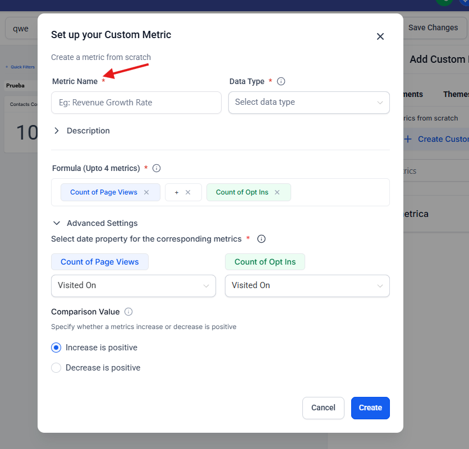Remove the plus operator from formula

tap(188, 192)
